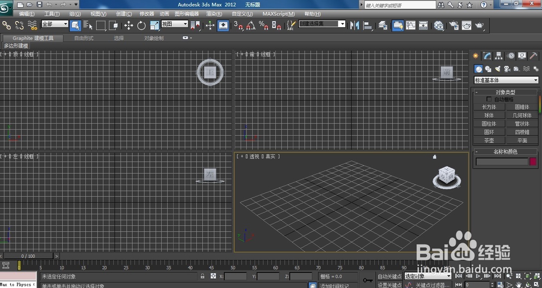Open the 全部 selection filter dropdown

click(55, 24)
